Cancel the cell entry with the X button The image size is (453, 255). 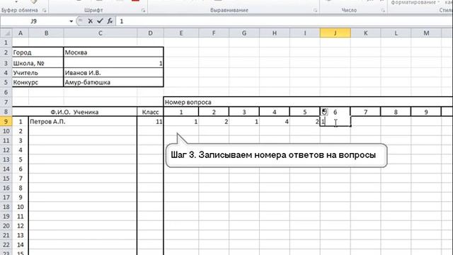(x=91, y=21)
